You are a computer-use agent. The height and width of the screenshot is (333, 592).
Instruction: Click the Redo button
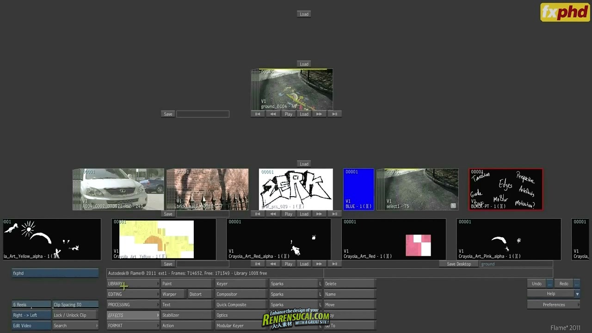coord(564,284)
